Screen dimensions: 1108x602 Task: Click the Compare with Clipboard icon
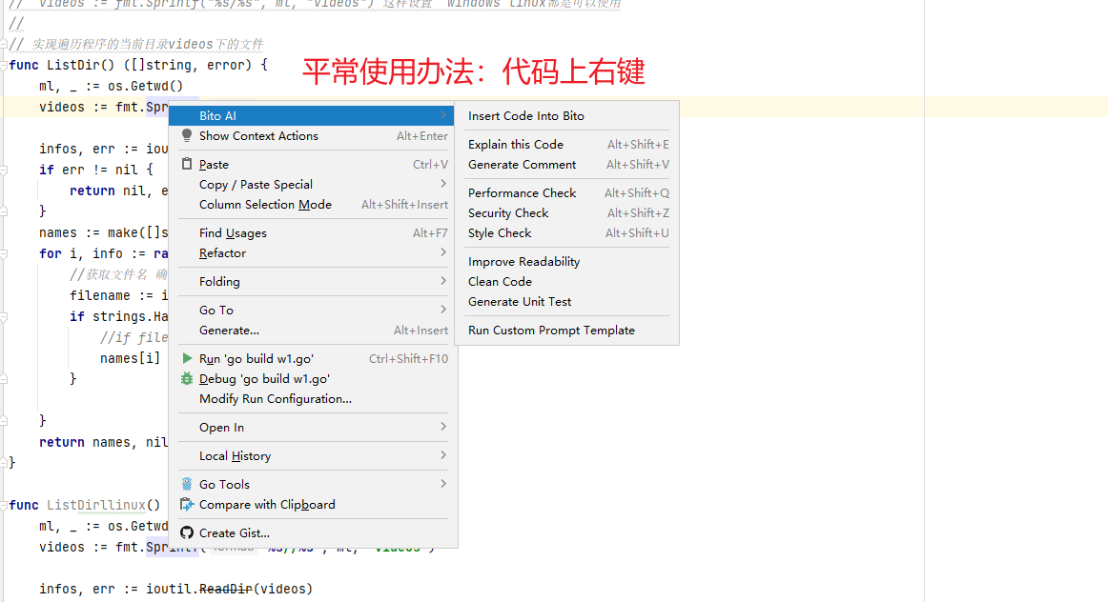pos(187,504)
